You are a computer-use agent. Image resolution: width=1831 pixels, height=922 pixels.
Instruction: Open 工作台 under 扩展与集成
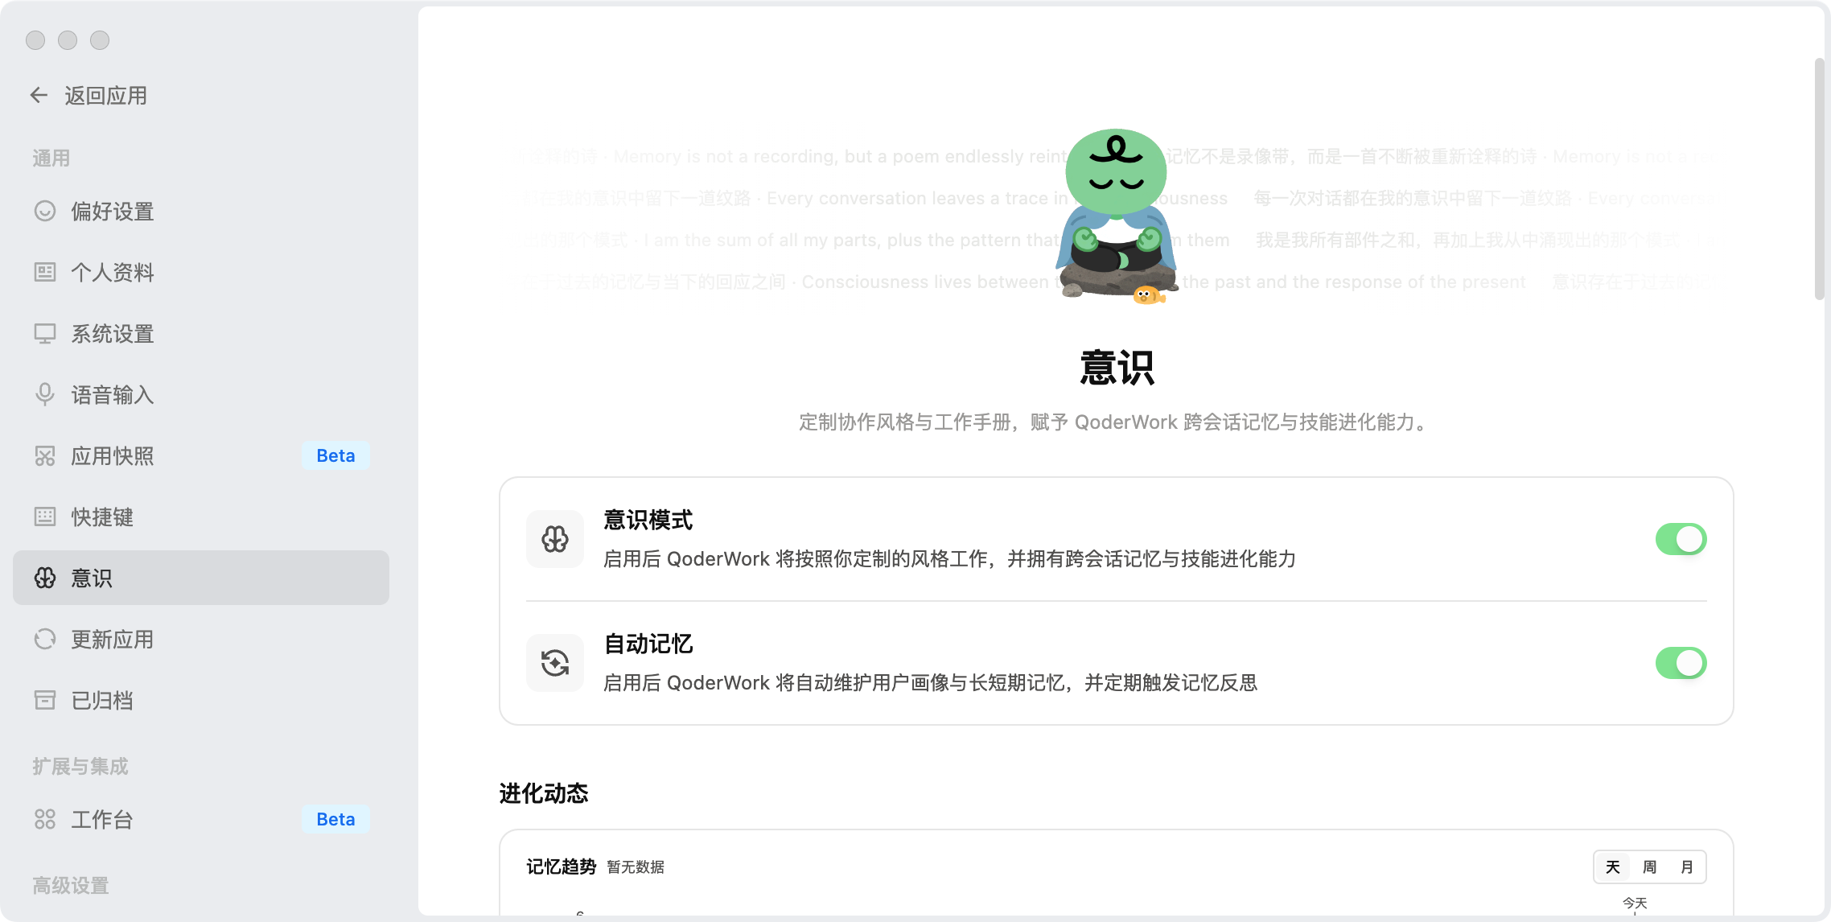click(x=201, y=819)
